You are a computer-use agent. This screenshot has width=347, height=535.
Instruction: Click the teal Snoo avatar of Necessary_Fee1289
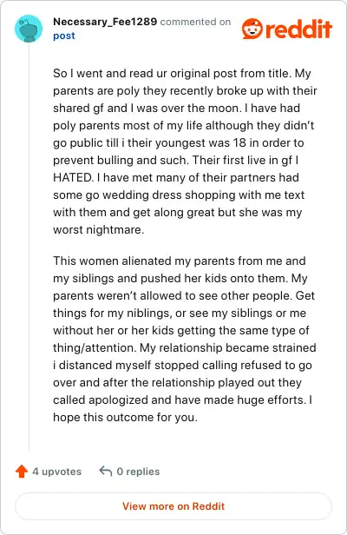(x=29, y=29)
